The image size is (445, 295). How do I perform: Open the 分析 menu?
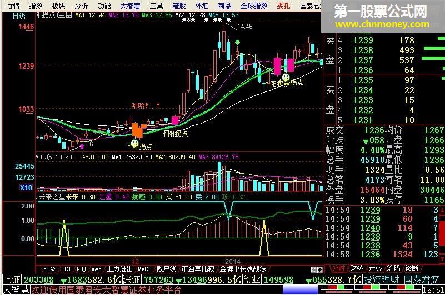pos(81,6)
